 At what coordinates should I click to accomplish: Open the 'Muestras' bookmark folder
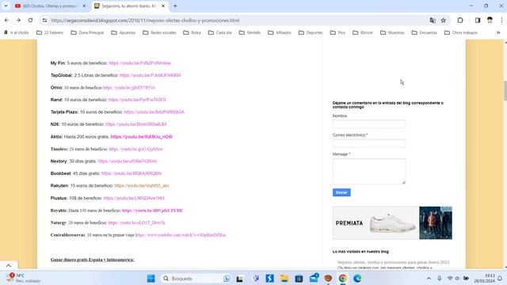pos(392,32)
